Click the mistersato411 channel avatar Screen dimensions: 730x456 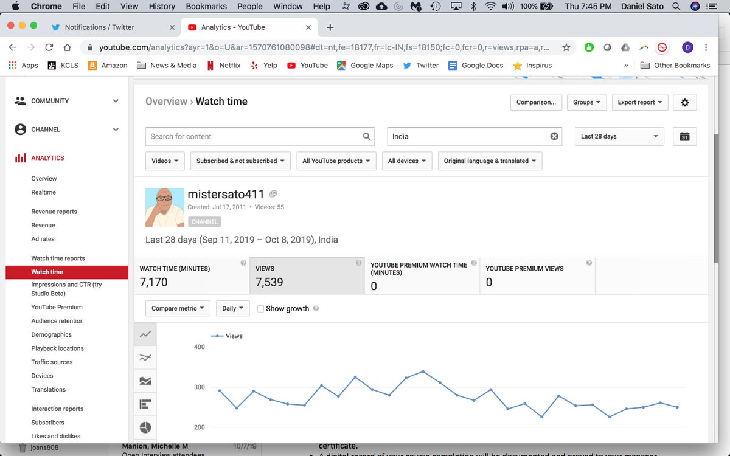point(165,207)
